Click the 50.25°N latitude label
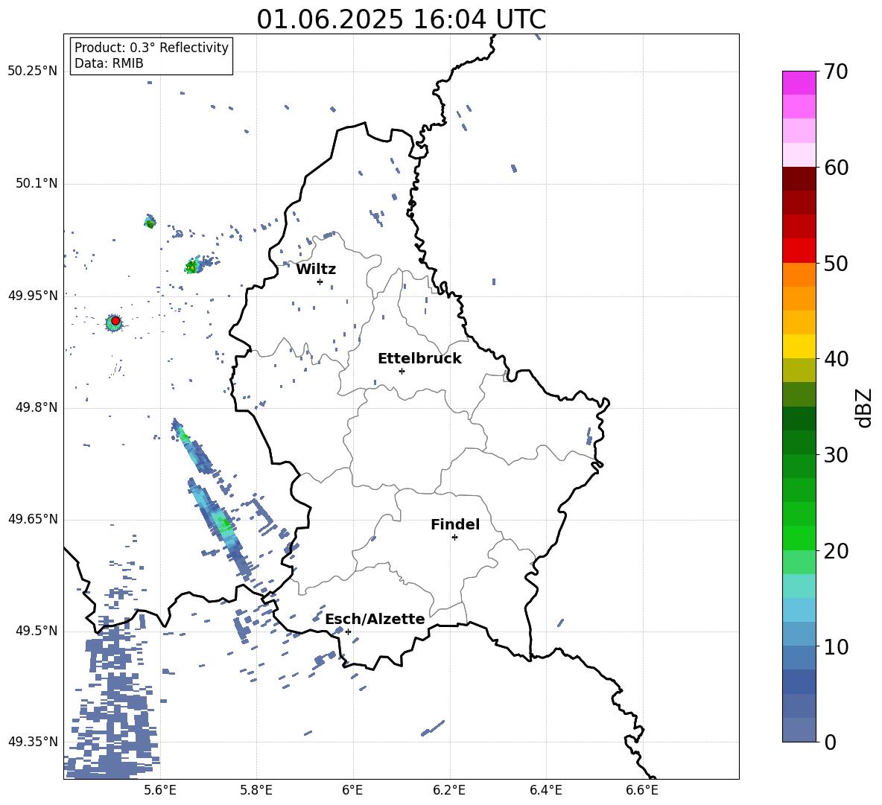 coord(32,71)
